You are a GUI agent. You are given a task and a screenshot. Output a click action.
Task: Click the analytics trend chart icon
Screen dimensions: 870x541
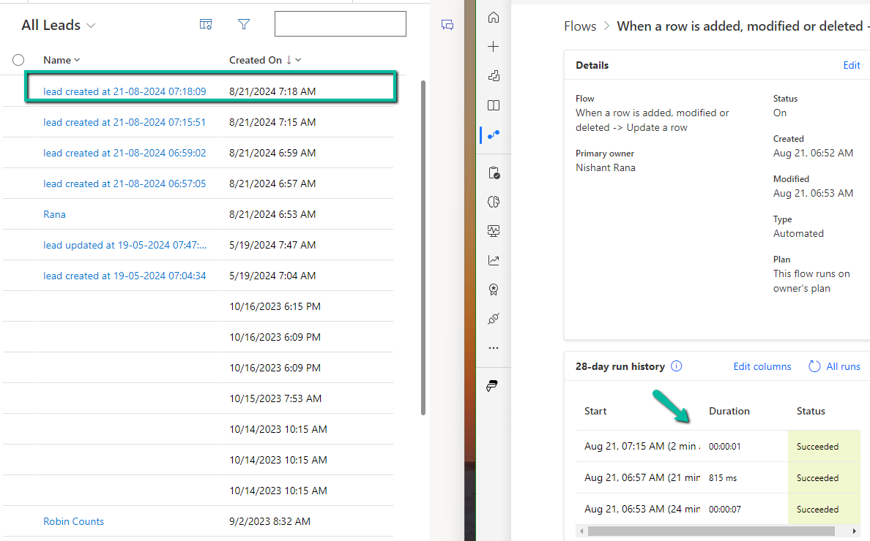(494, 260)
